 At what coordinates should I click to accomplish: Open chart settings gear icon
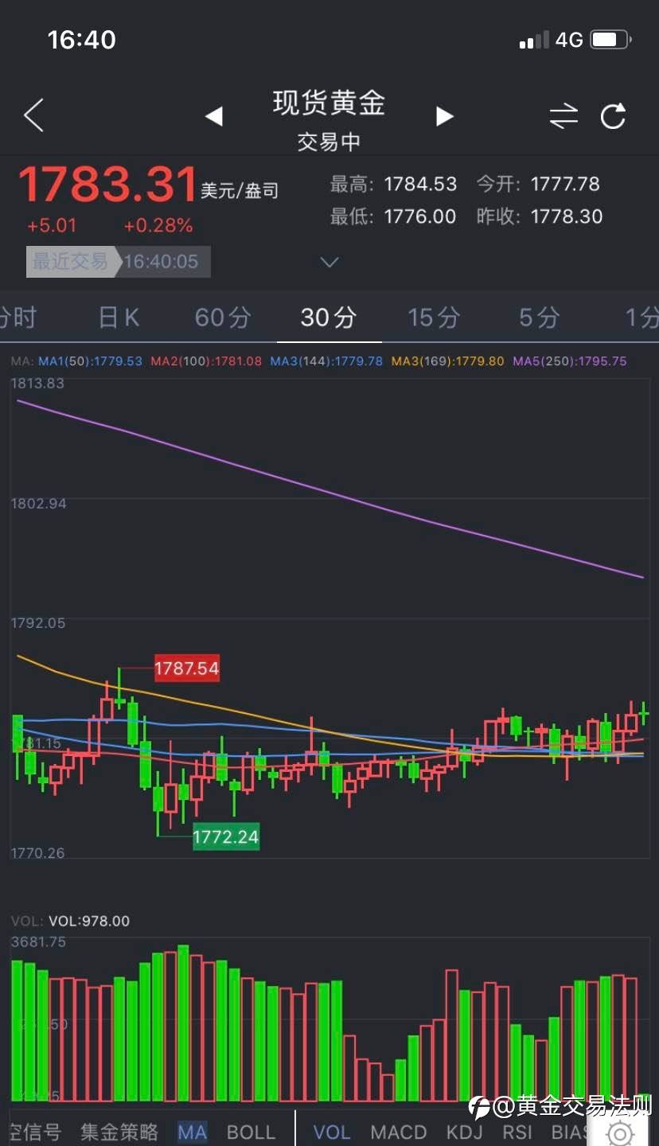click(x=620, y=1132)
